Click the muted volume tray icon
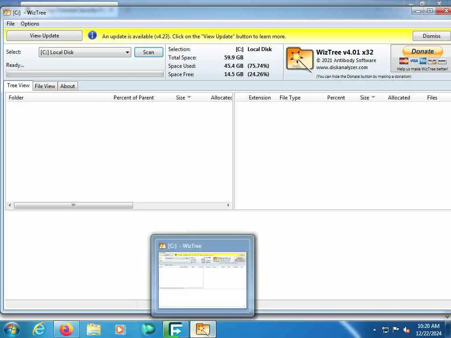This screenshot has width=451, height=338. pyautogui.click(x=407, y=330)
